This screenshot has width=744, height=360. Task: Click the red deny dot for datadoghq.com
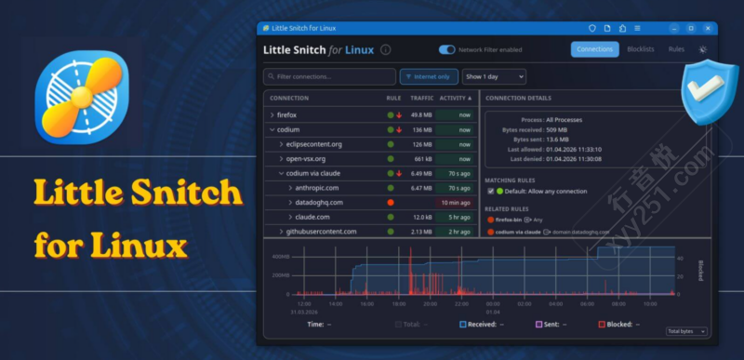391,203
